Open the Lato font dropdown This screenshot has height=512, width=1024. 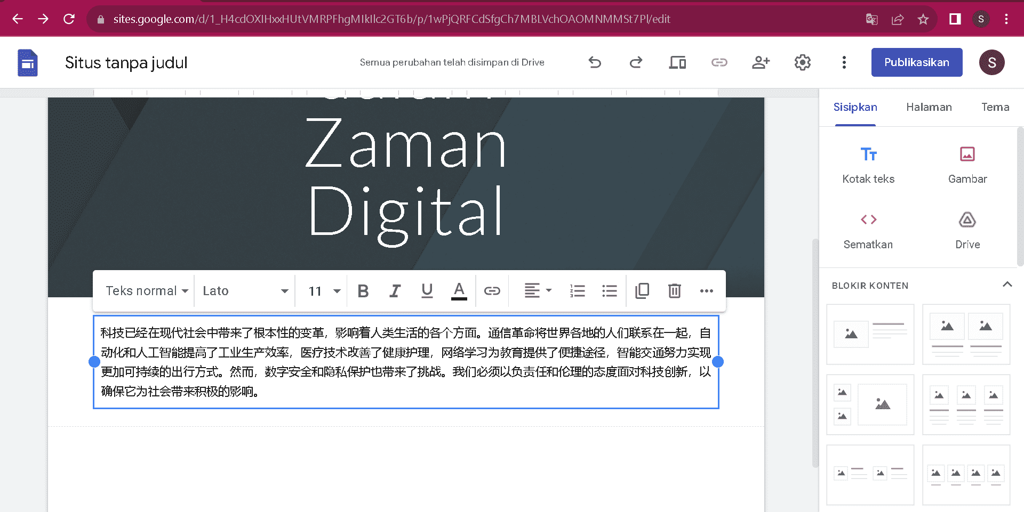pos(245,291)
